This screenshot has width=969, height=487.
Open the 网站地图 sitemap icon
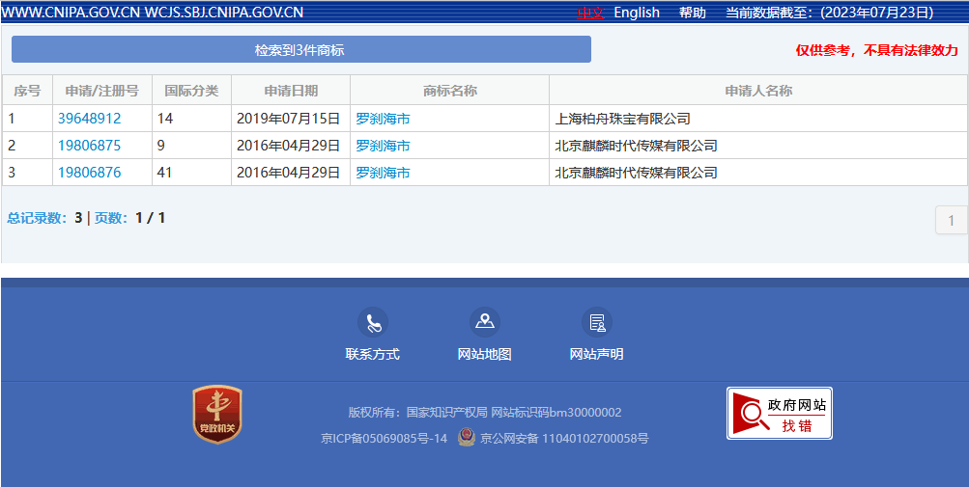coord(484,322)
